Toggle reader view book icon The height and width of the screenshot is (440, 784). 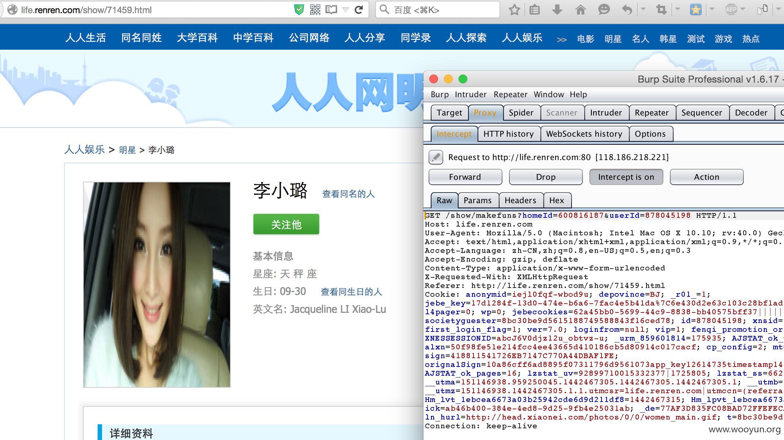[331, 10]
